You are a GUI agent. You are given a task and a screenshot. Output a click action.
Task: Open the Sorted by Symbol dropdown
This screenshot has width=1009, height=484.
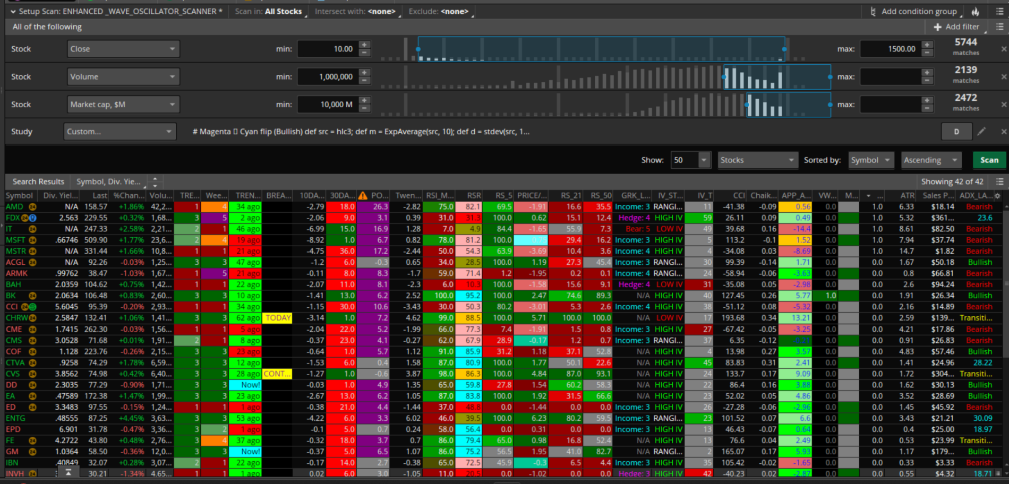tap(871, 160)
